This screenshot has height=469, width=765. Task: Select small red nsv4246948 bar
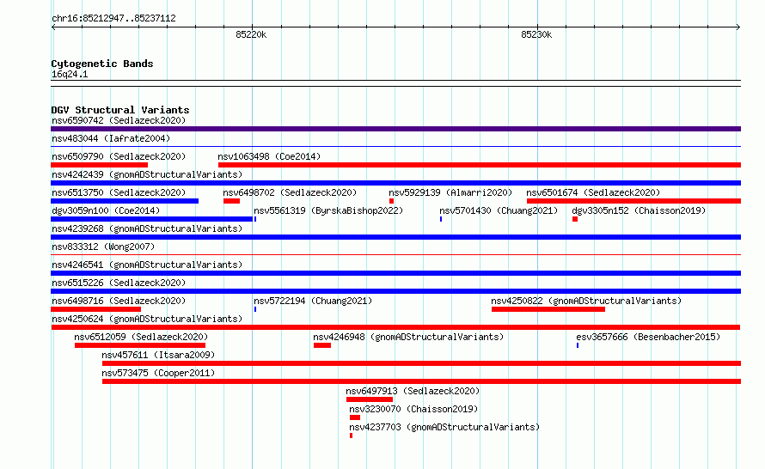[x=322, y=345]
